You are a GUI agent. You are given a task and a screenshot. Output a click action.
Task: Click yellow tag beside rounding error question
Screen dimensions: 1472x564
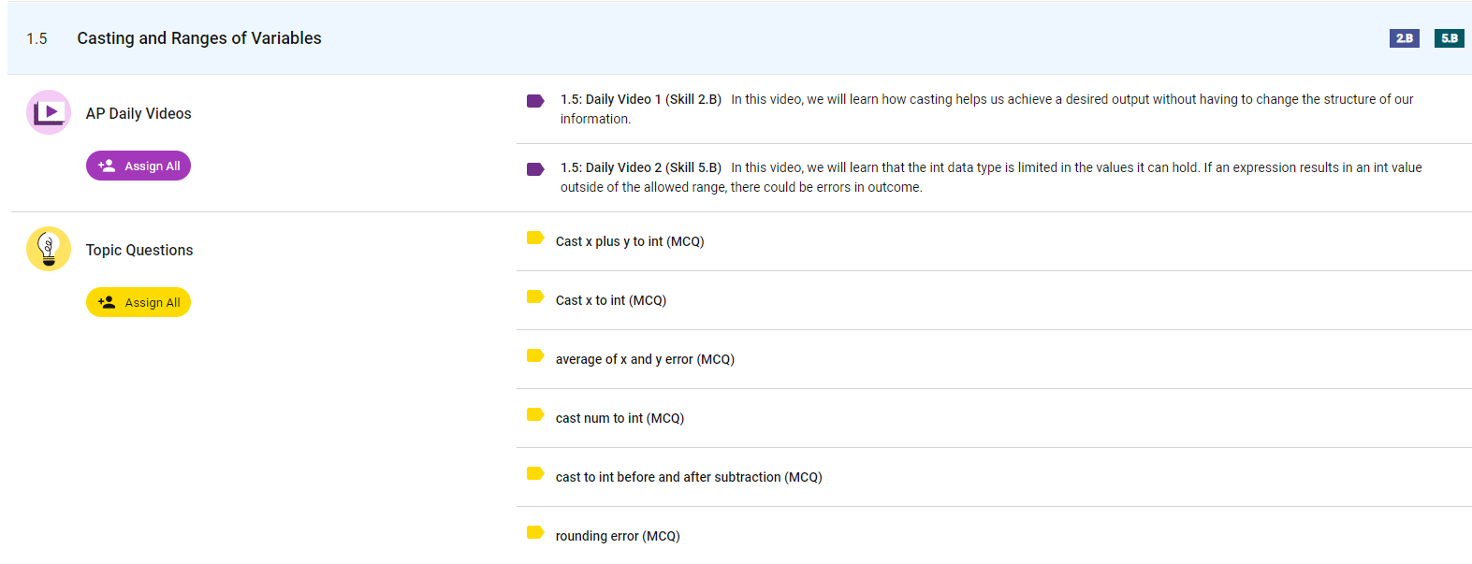(535, 533)
